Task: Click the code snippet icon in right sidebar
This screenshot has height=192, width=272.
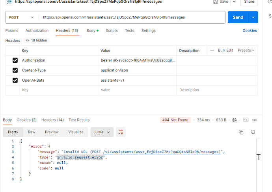Action: point(270,2)
